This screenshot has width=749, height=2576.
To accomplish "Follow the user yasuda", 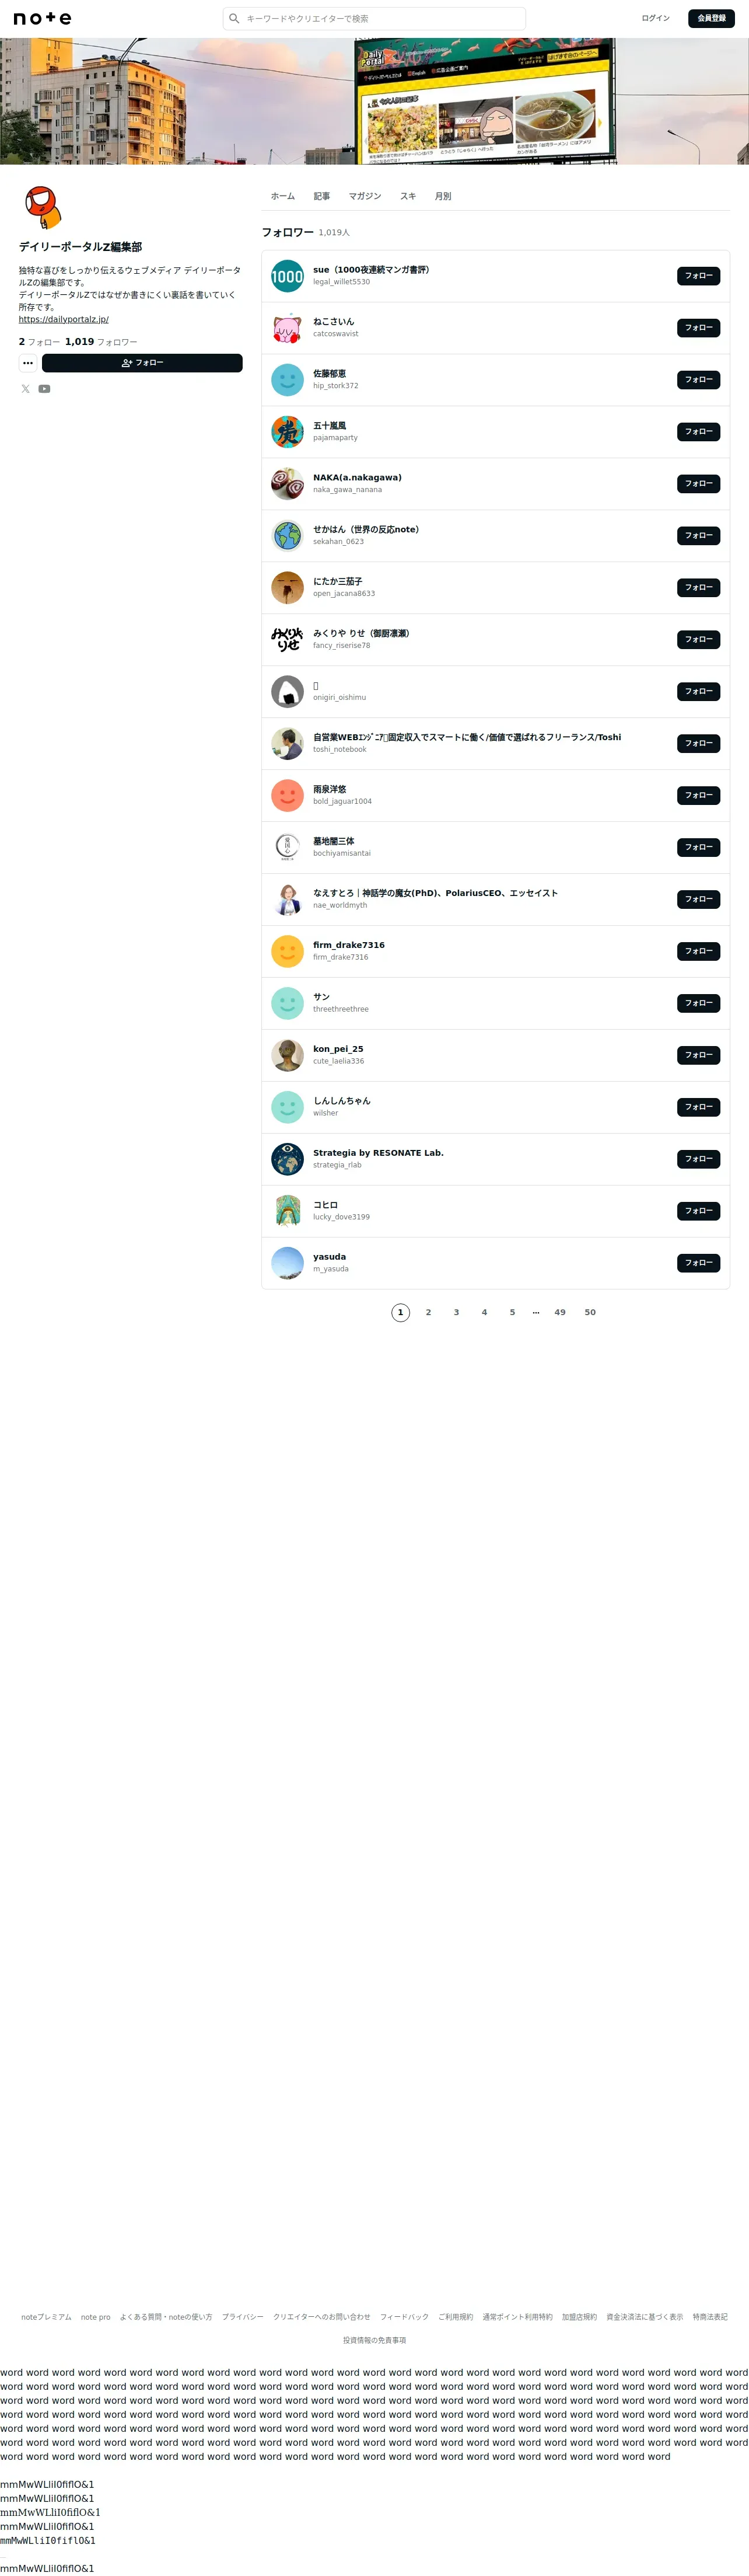I will pyautogui.click(x=698, y=1263).
